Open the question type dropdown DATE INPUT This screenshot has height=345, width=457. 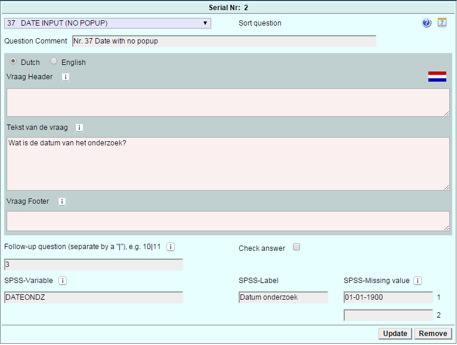tap(107, 23)
